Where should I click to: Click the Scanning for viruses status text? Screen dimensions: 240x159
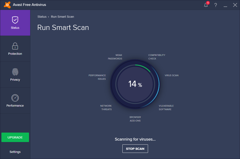135,139
